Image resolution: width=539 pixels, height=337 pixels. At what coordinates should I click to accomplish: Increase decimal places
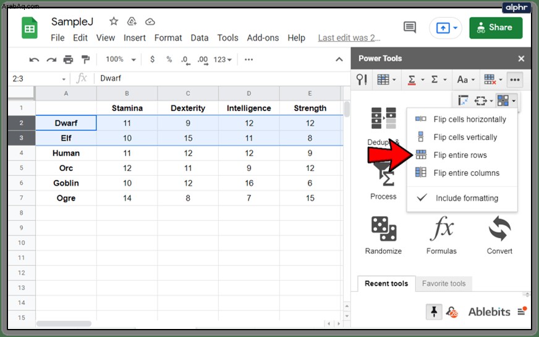tap(203, 60)
